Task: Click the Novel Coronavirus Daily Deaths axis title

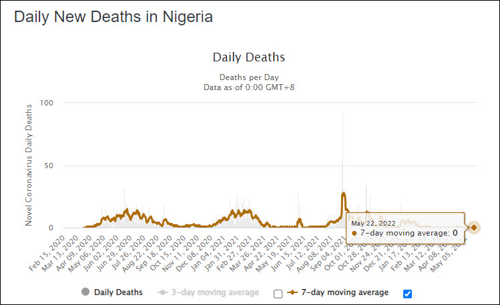Action: coord(29,164)
